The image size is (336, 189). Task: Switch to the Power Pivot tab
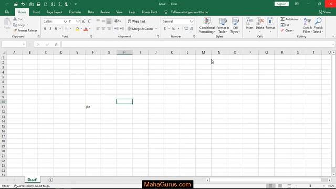click(150, 12)
